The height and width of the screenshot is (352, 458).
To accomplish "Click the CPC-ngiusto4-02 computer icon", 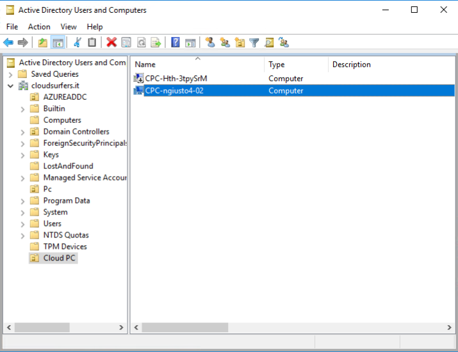I will tap(138, 90).
